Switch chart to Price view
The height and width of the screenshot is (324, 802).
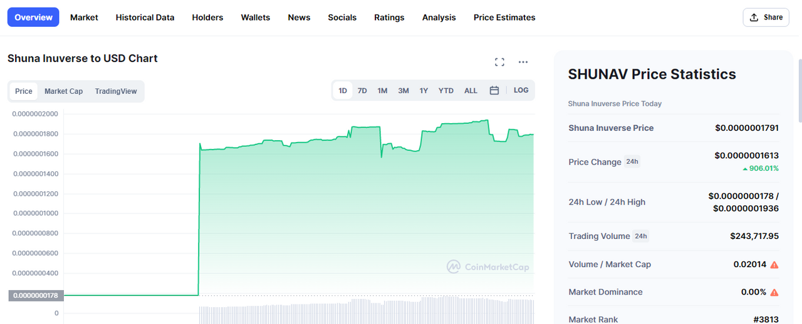click(x=24, y=91)
